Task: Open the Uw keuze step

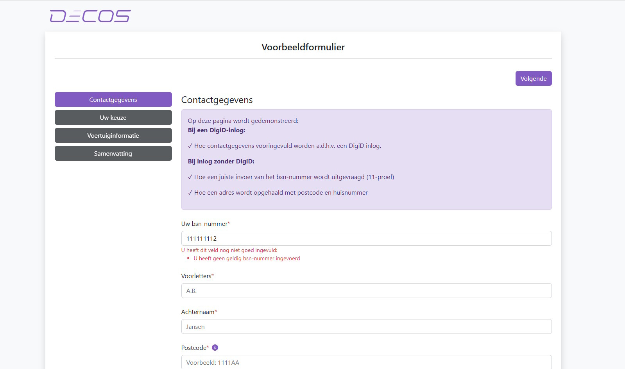Action: [x=113, y=117]
